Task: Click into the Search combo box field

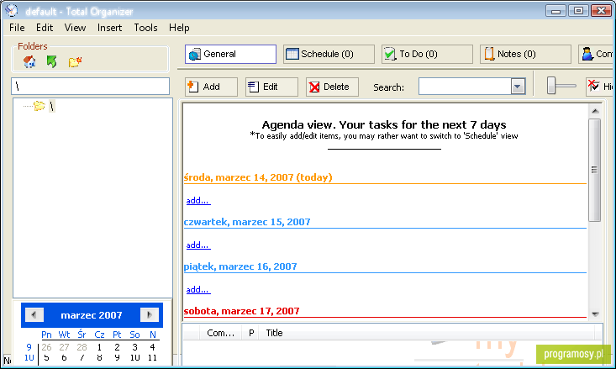Action: [465, 87]
